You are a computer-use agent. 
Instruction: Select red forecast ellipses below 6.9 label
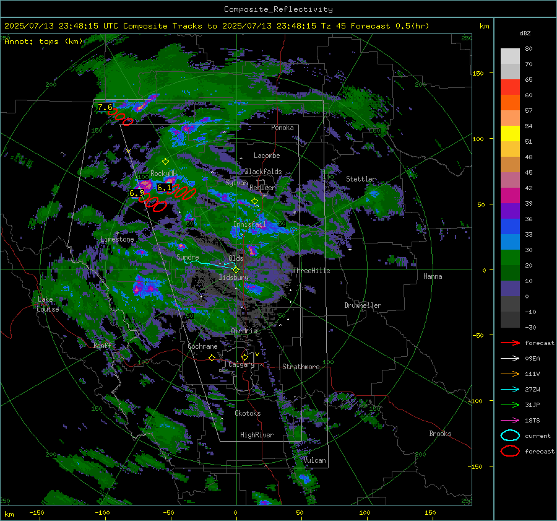(x=153, y=203)
